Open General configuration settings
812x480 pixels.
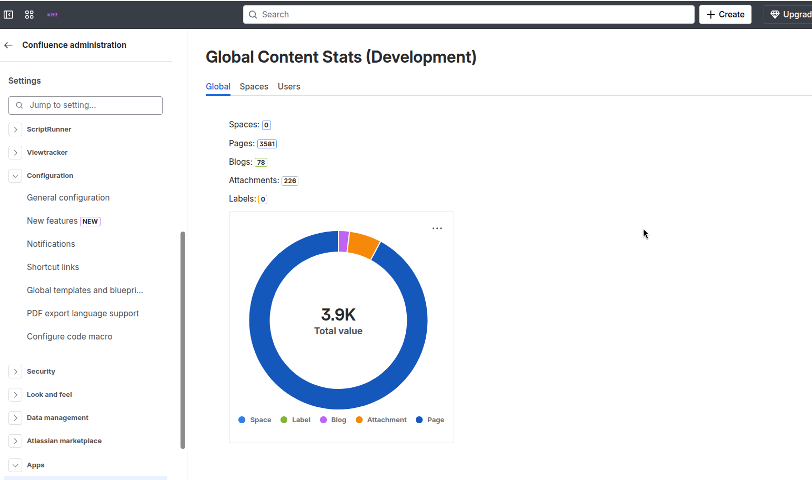[68, 198]
